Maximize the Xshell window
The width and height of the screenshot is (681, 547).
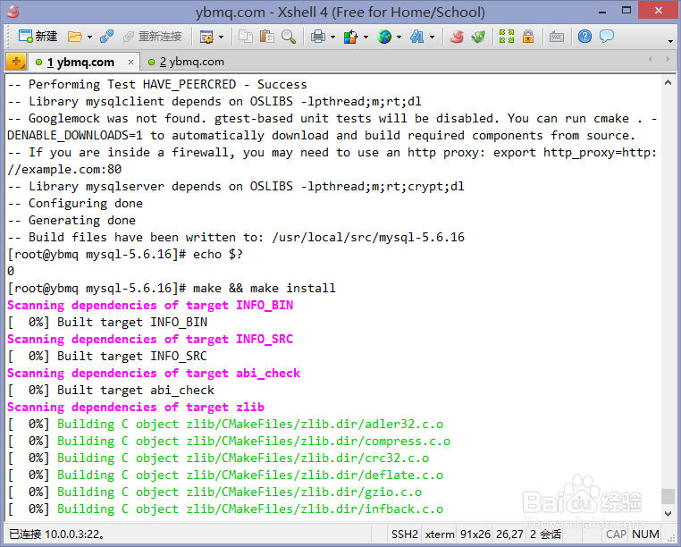pos(626,11)
